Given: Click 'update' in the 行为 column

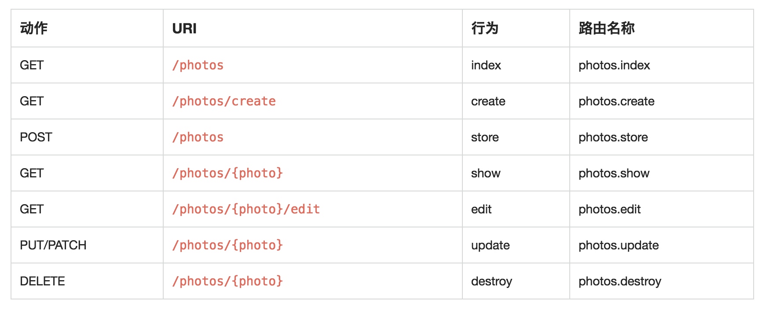Looking at the screenshot, I should click(491, 245).
